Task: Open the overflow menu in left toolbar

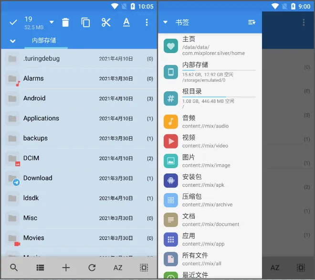Action: click(x=147, y=22)
